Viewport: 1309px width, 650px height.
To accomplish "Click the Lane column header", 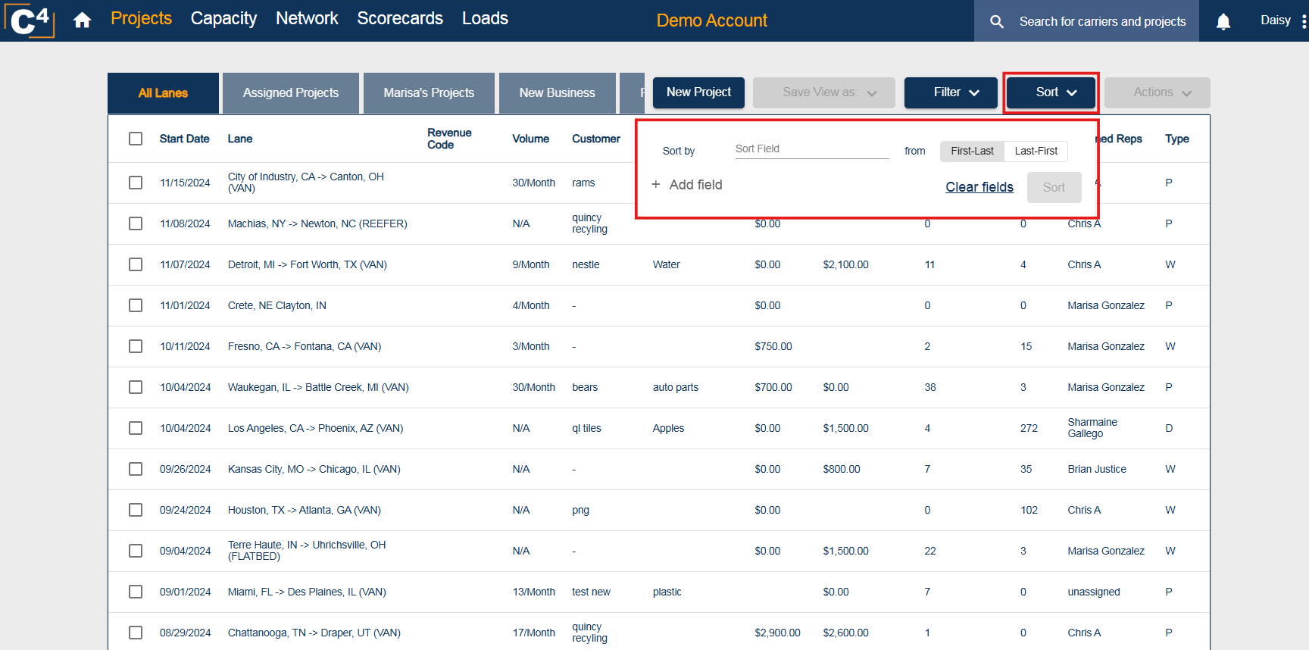I will (x=240, y=139).
